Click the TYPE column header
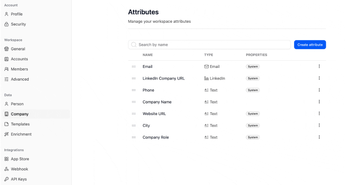This screenshot has width=345, height=185. [209, 55]
